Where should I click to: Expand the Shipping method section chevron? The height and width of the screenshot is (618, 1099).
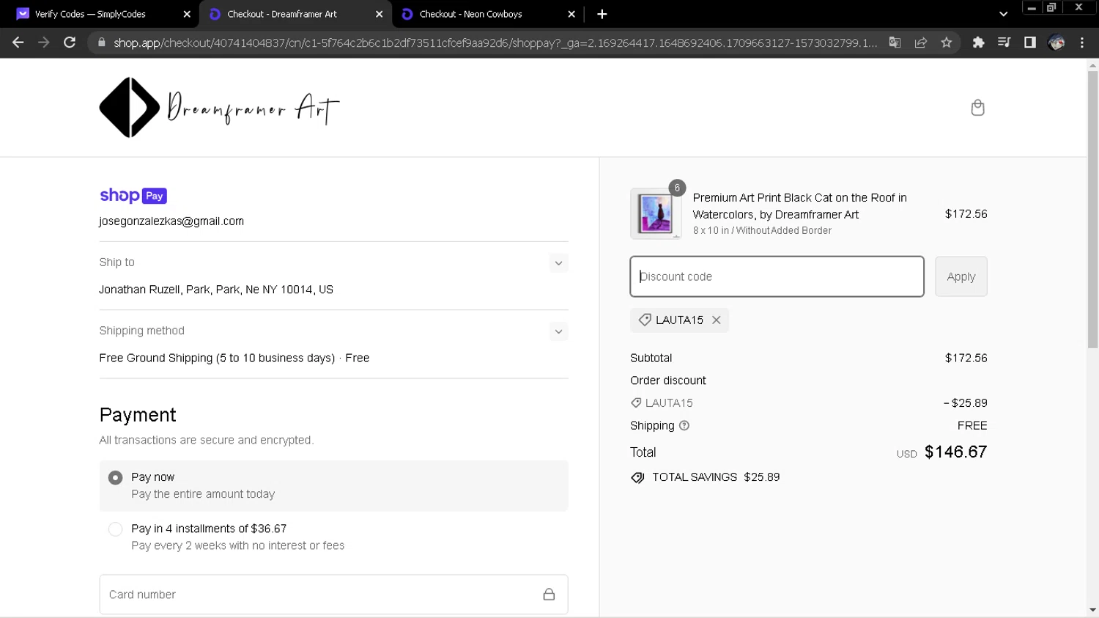pos(558,331)
